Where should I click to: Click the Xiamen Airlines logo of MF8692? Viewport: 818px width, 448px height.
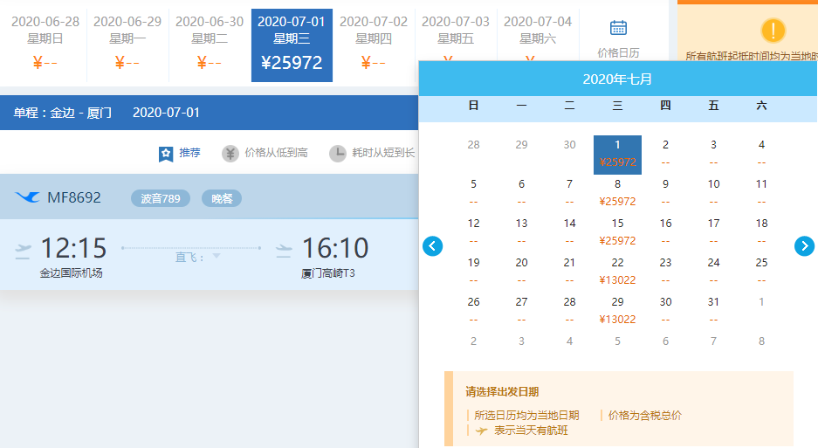tap(27, 197)
